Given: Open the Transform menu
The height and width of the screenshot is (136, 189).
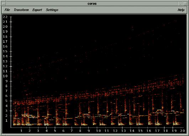Looking at the screenshot, I should pos(21,10).
